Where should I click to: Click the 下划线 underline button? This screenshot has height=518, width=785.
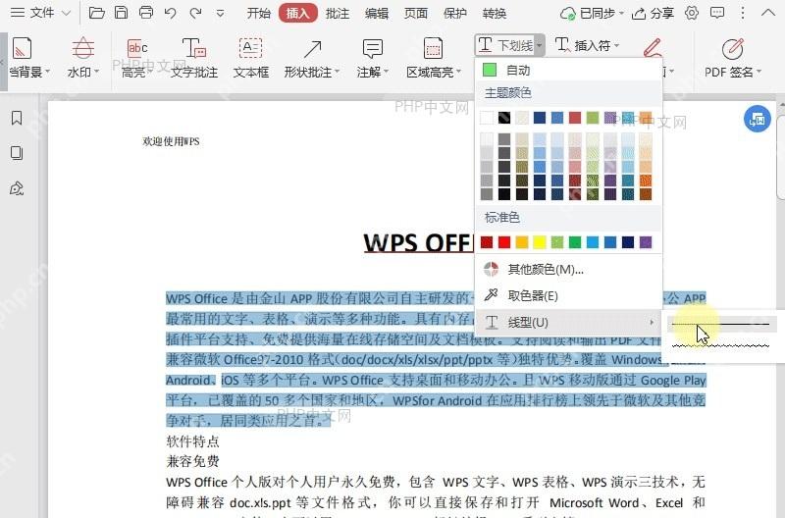[504, 45]
